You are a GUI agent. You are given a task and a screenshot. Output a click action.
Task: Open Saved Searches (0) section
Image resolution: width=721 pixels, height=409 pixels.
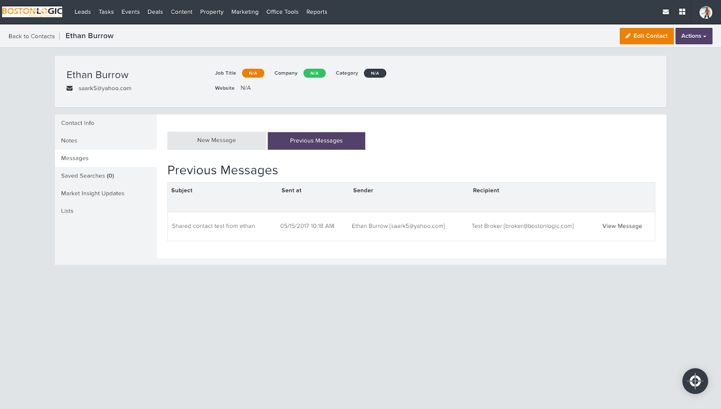105,176
